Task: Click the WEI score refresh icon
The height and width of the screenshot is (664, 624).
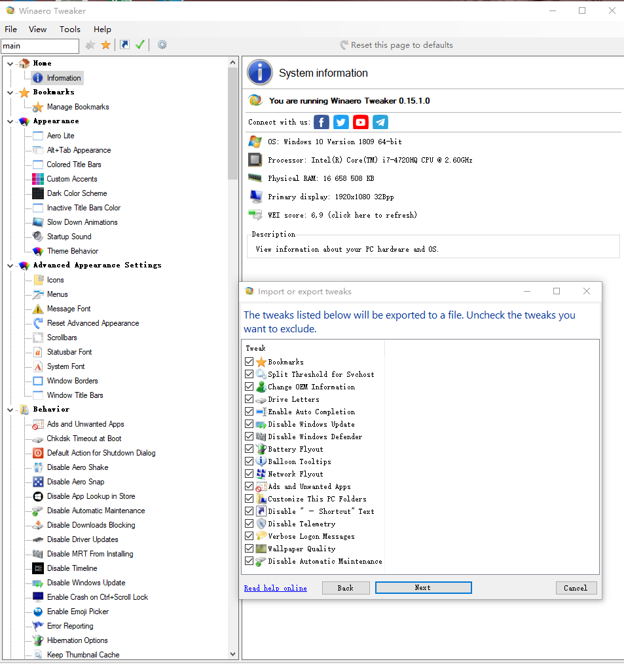Action: [x=255, y=215]
